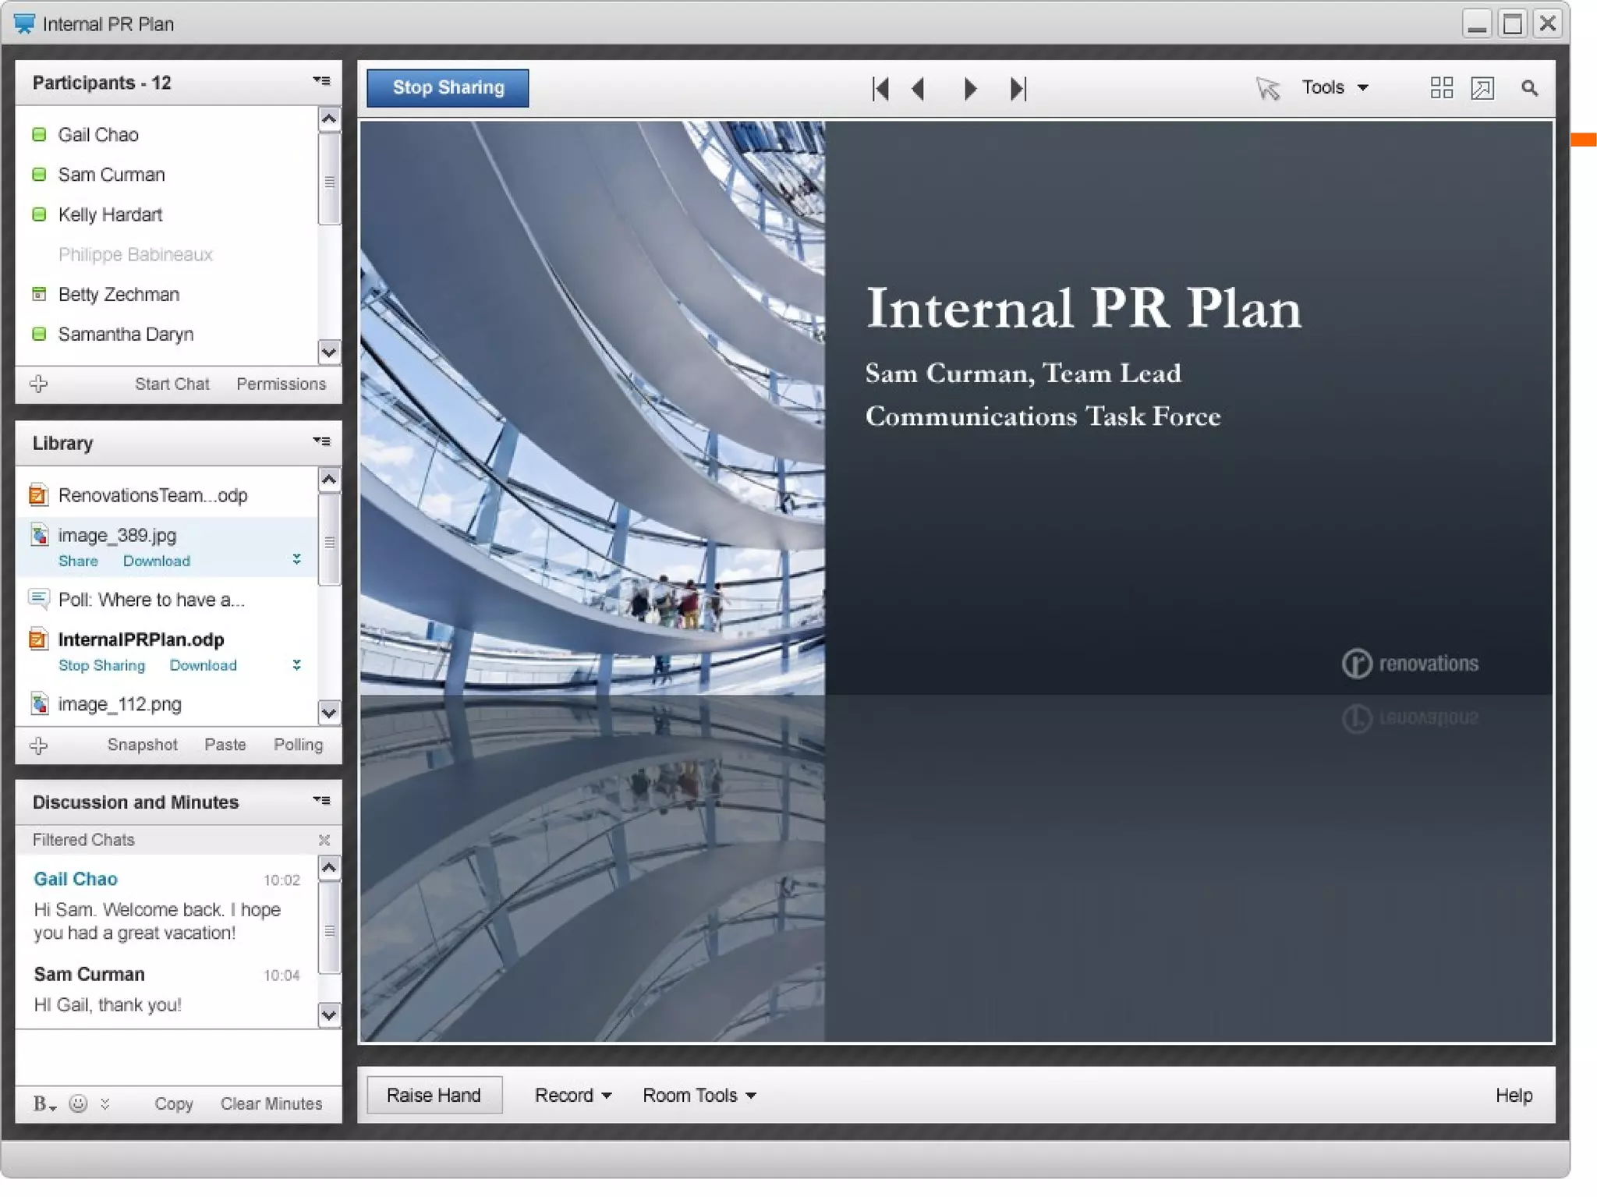
Task: Open the Library panel menu
Action: (x=321, y=441)
